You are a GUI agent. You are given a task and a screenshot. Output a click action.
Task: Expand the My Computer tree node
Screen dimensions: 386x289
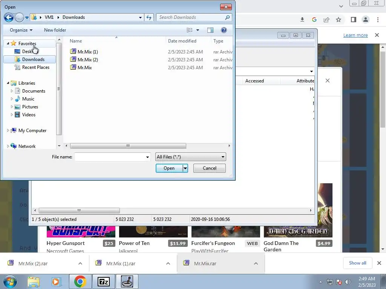pyautogui.click(x=8, y=131)
